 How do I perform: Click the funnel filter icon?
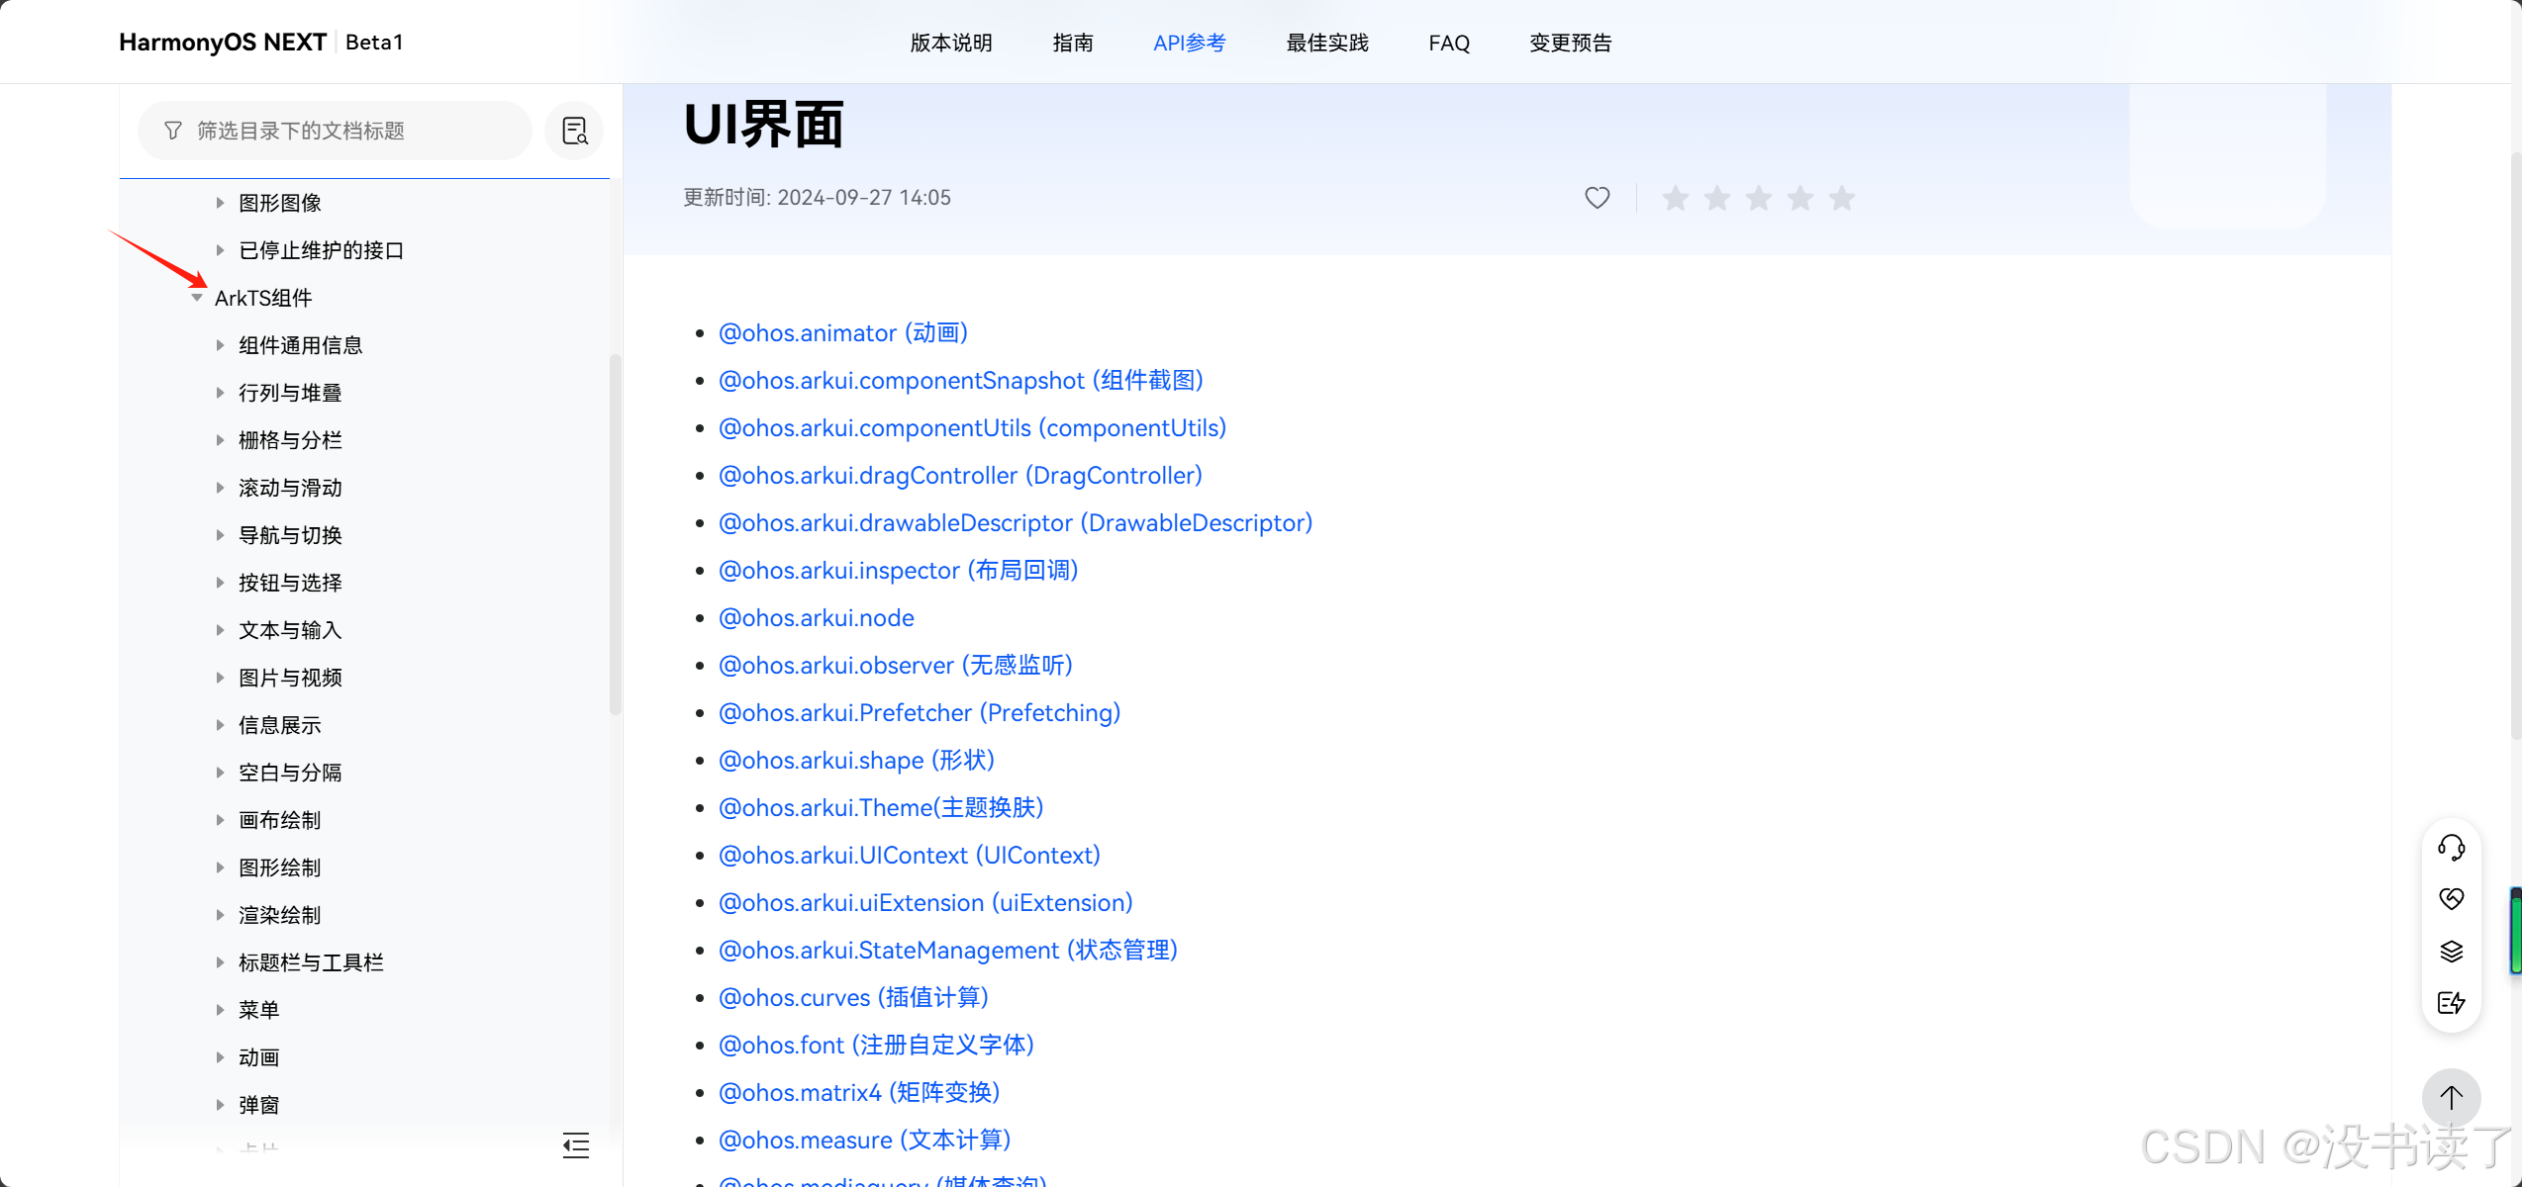[173, 131]
